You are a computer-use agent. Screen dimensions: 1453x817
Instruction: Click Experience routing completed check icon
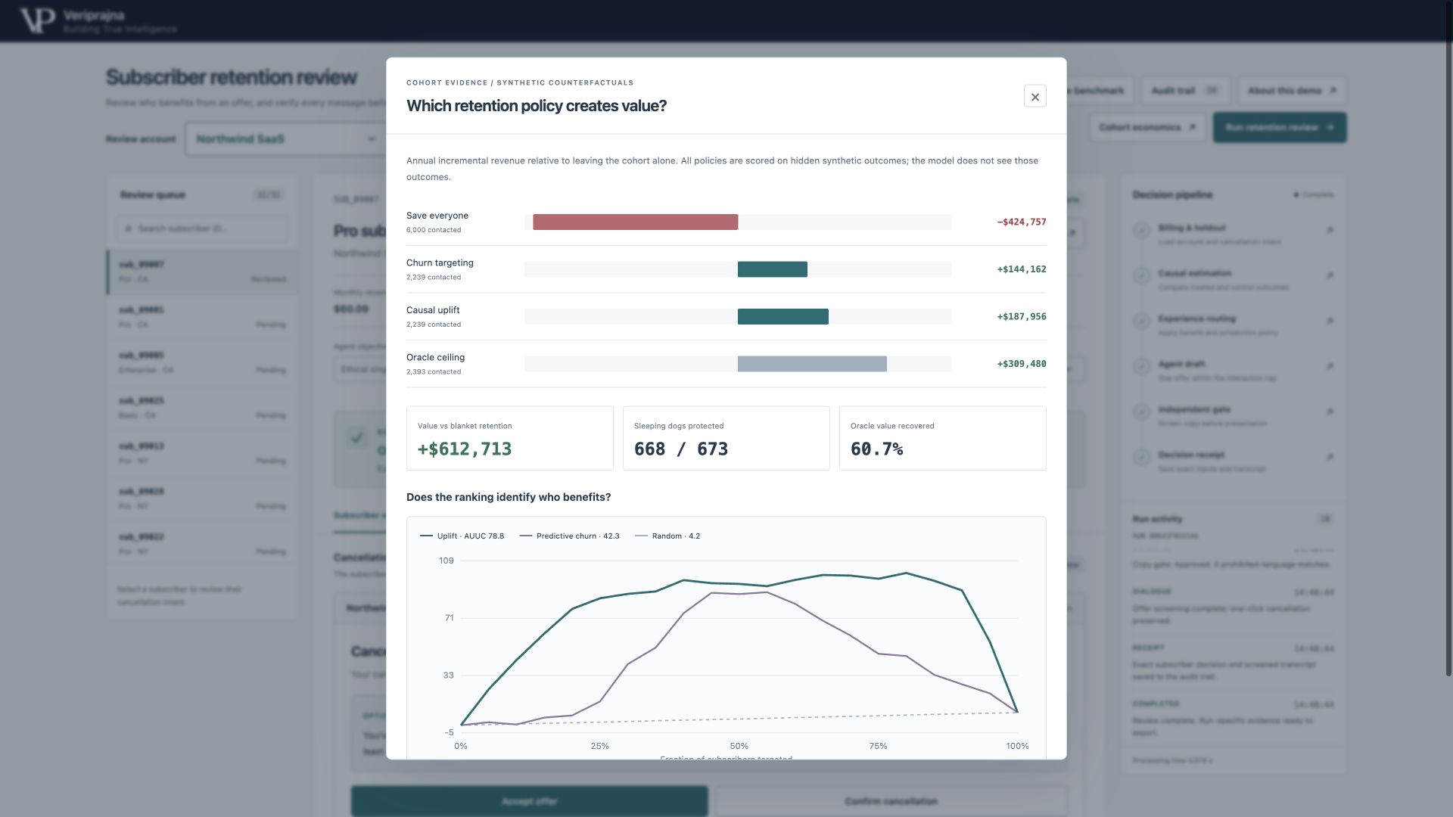click(x=1141, y=321)
